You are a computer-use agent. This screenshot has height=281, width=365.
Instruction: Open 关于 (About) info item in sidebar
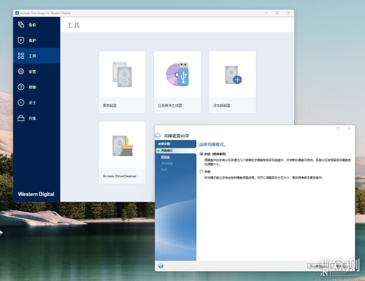(x=36, y=102)
